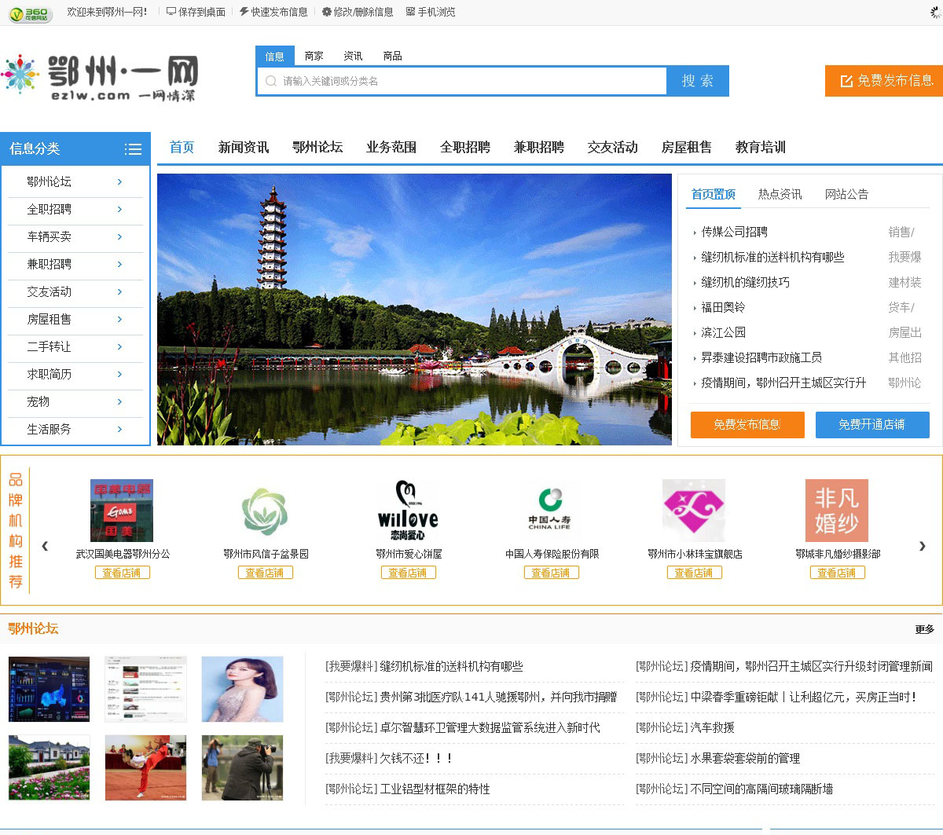
Task: Click the 360 trusted site badge icon
Action: point(30,13)
